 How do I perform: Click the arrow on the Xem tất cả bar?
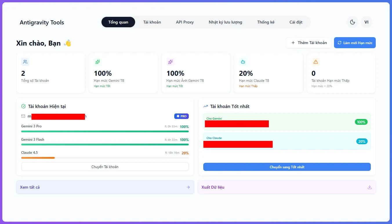(188, 187)
